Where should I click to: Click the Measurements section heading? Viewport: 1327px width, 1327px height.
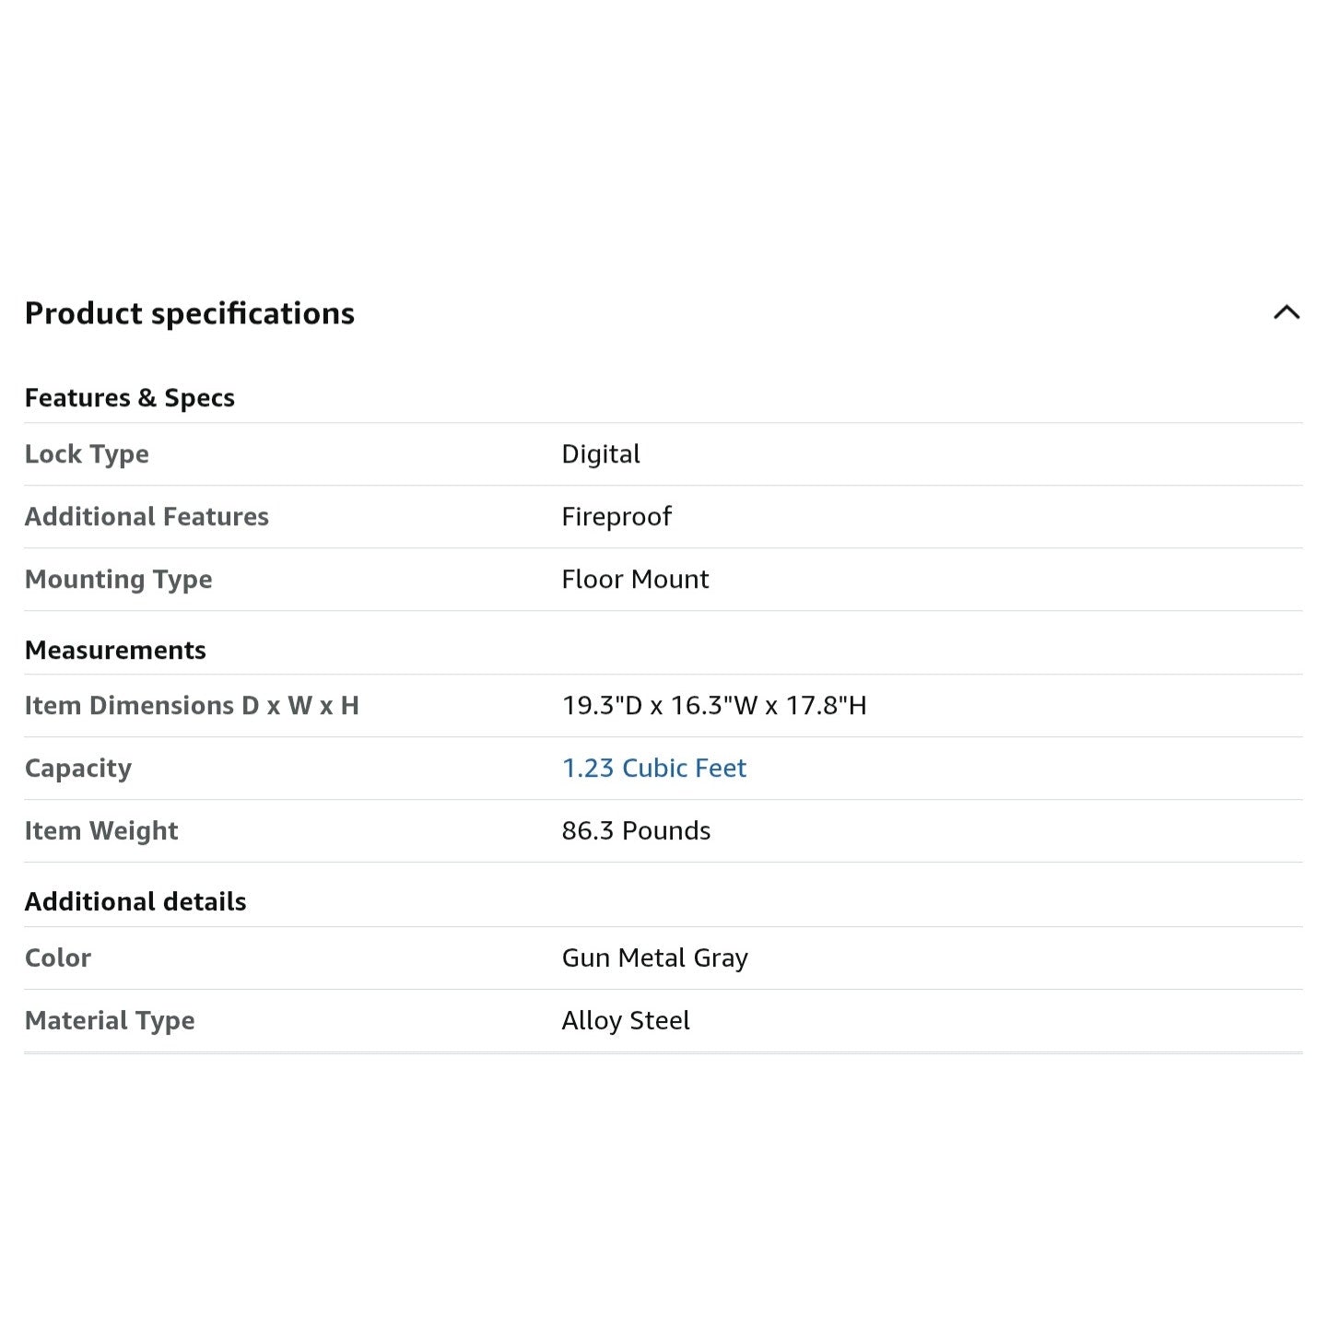point(115,650)
